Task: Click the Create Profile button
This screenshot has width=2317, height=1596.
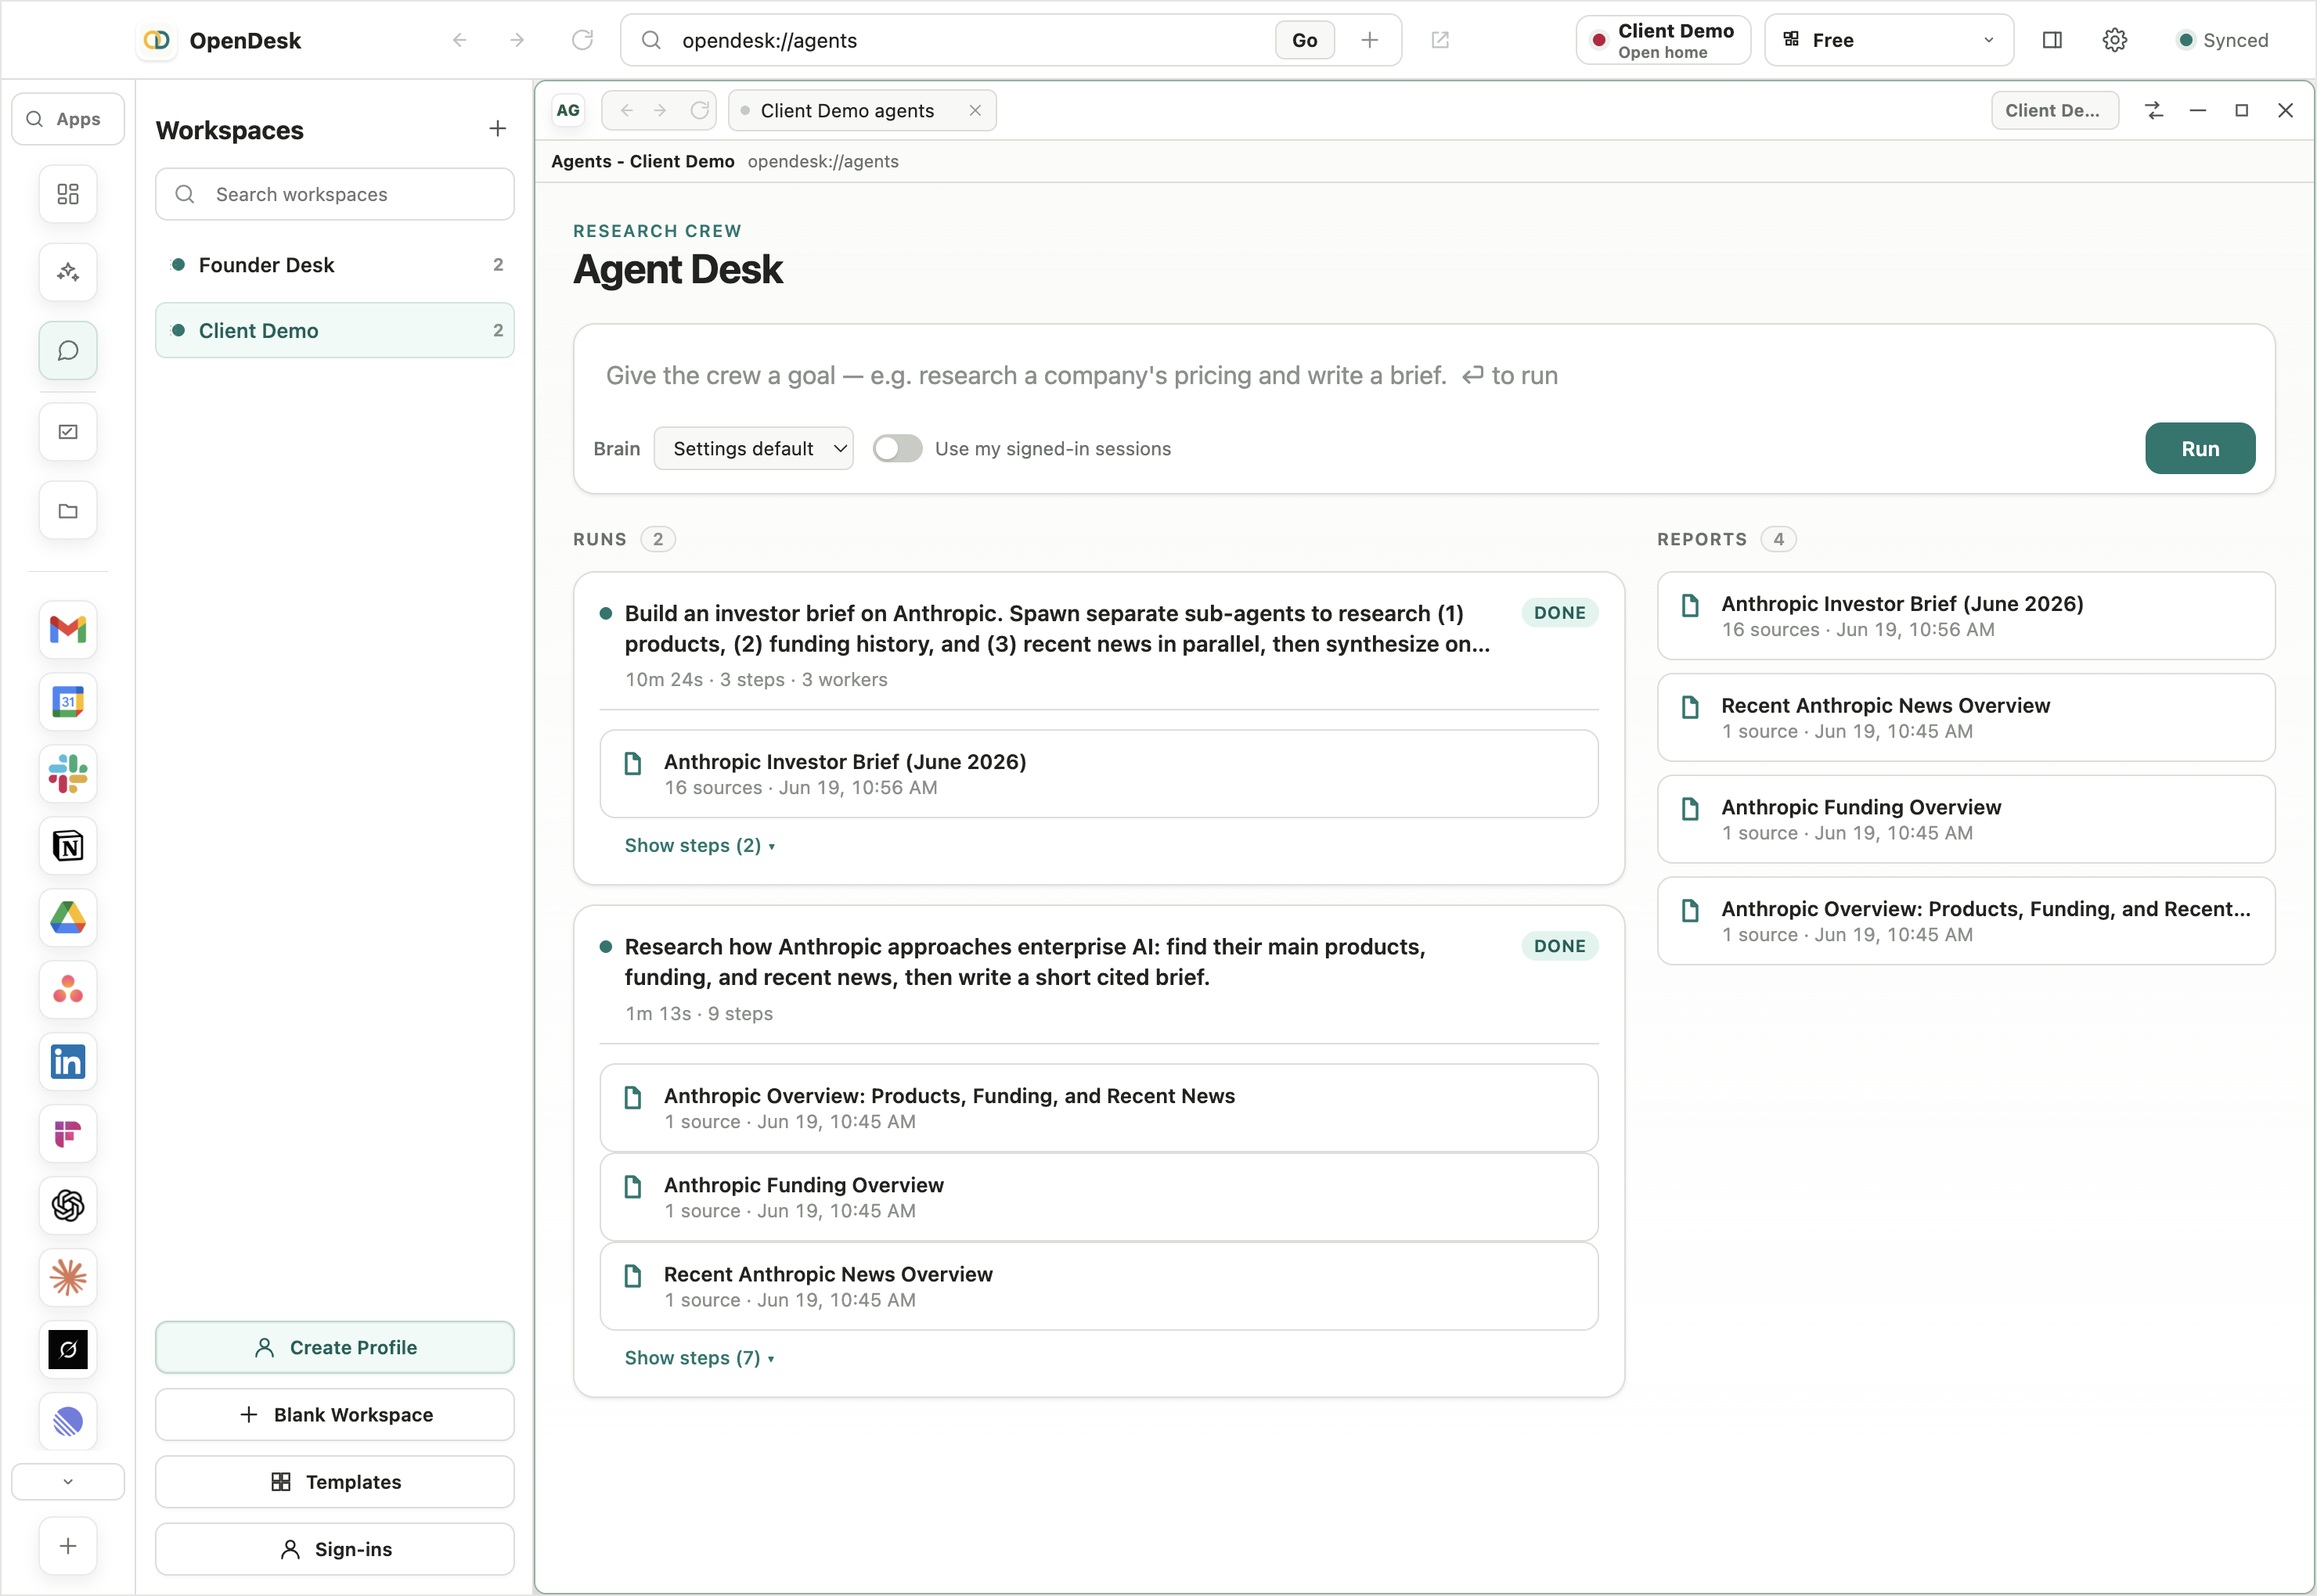Action: coord(335,1348)
